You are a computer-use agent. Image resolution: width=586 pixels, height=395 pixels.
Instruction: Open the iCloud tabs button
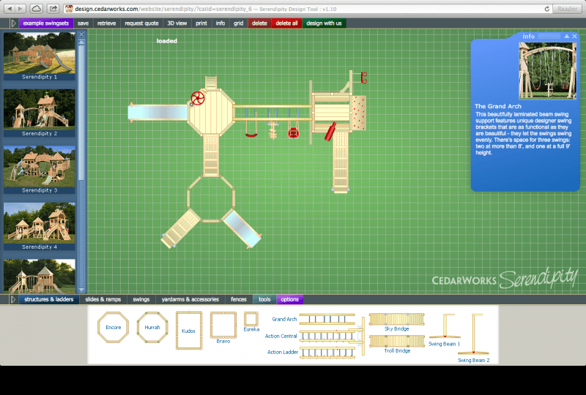pyautogui.click(x=36, y=8)
